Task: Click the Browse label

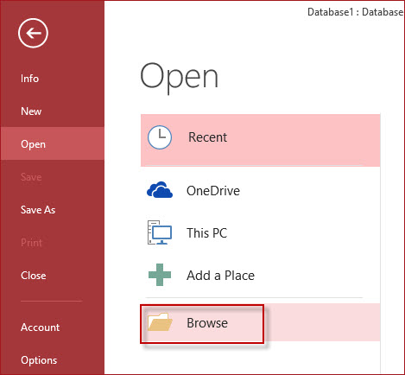Action: click(x=207, y=323)
